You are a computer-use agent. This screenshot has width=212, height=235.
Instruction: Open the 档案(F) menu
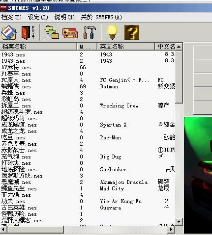(11, 17)
